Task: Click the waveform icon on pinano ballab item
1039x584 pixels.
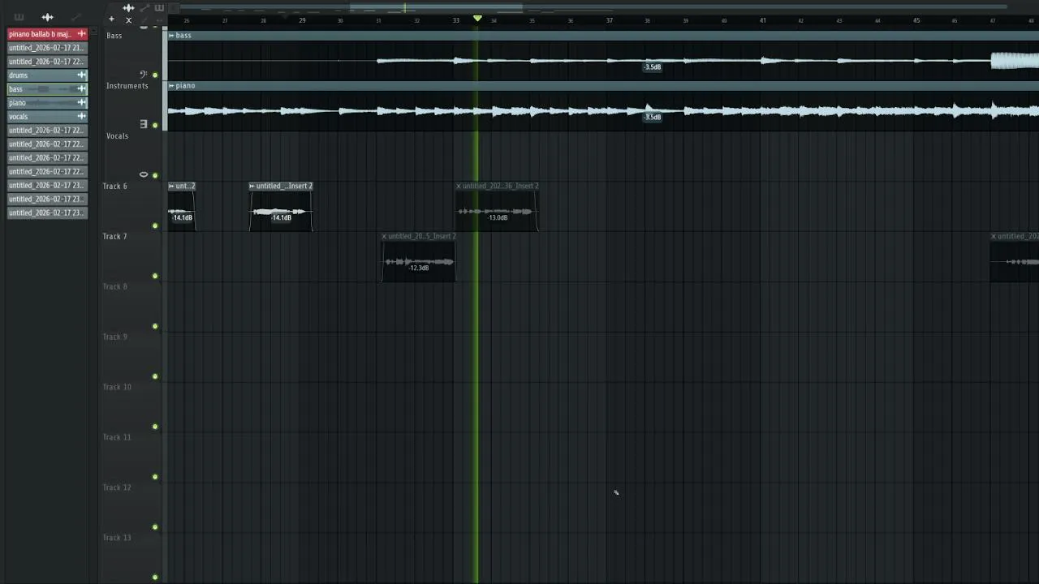Action: [81, 34]
